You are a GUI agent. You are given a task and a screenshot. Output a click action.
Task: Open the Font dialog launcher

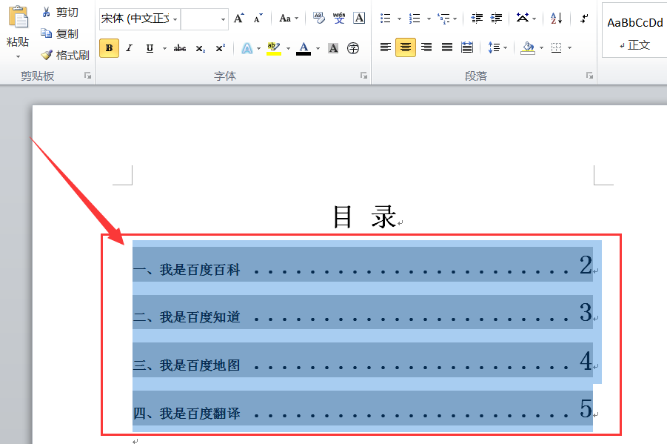pos(363,76)
